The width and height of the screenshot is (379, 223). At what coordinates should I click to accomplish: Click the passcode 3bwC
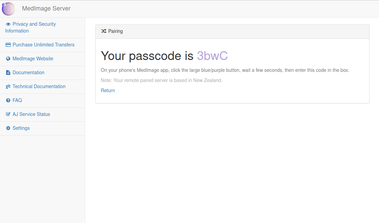tap(212, 56)
